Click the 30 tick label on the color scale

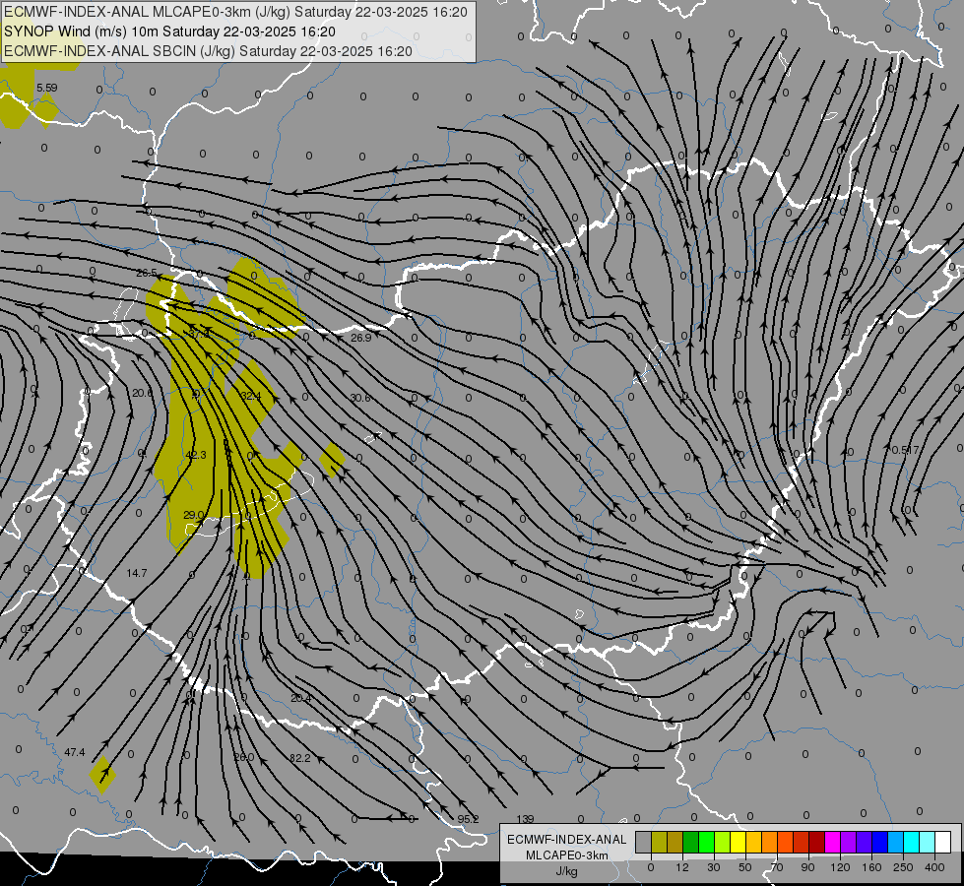click(714, 867)
